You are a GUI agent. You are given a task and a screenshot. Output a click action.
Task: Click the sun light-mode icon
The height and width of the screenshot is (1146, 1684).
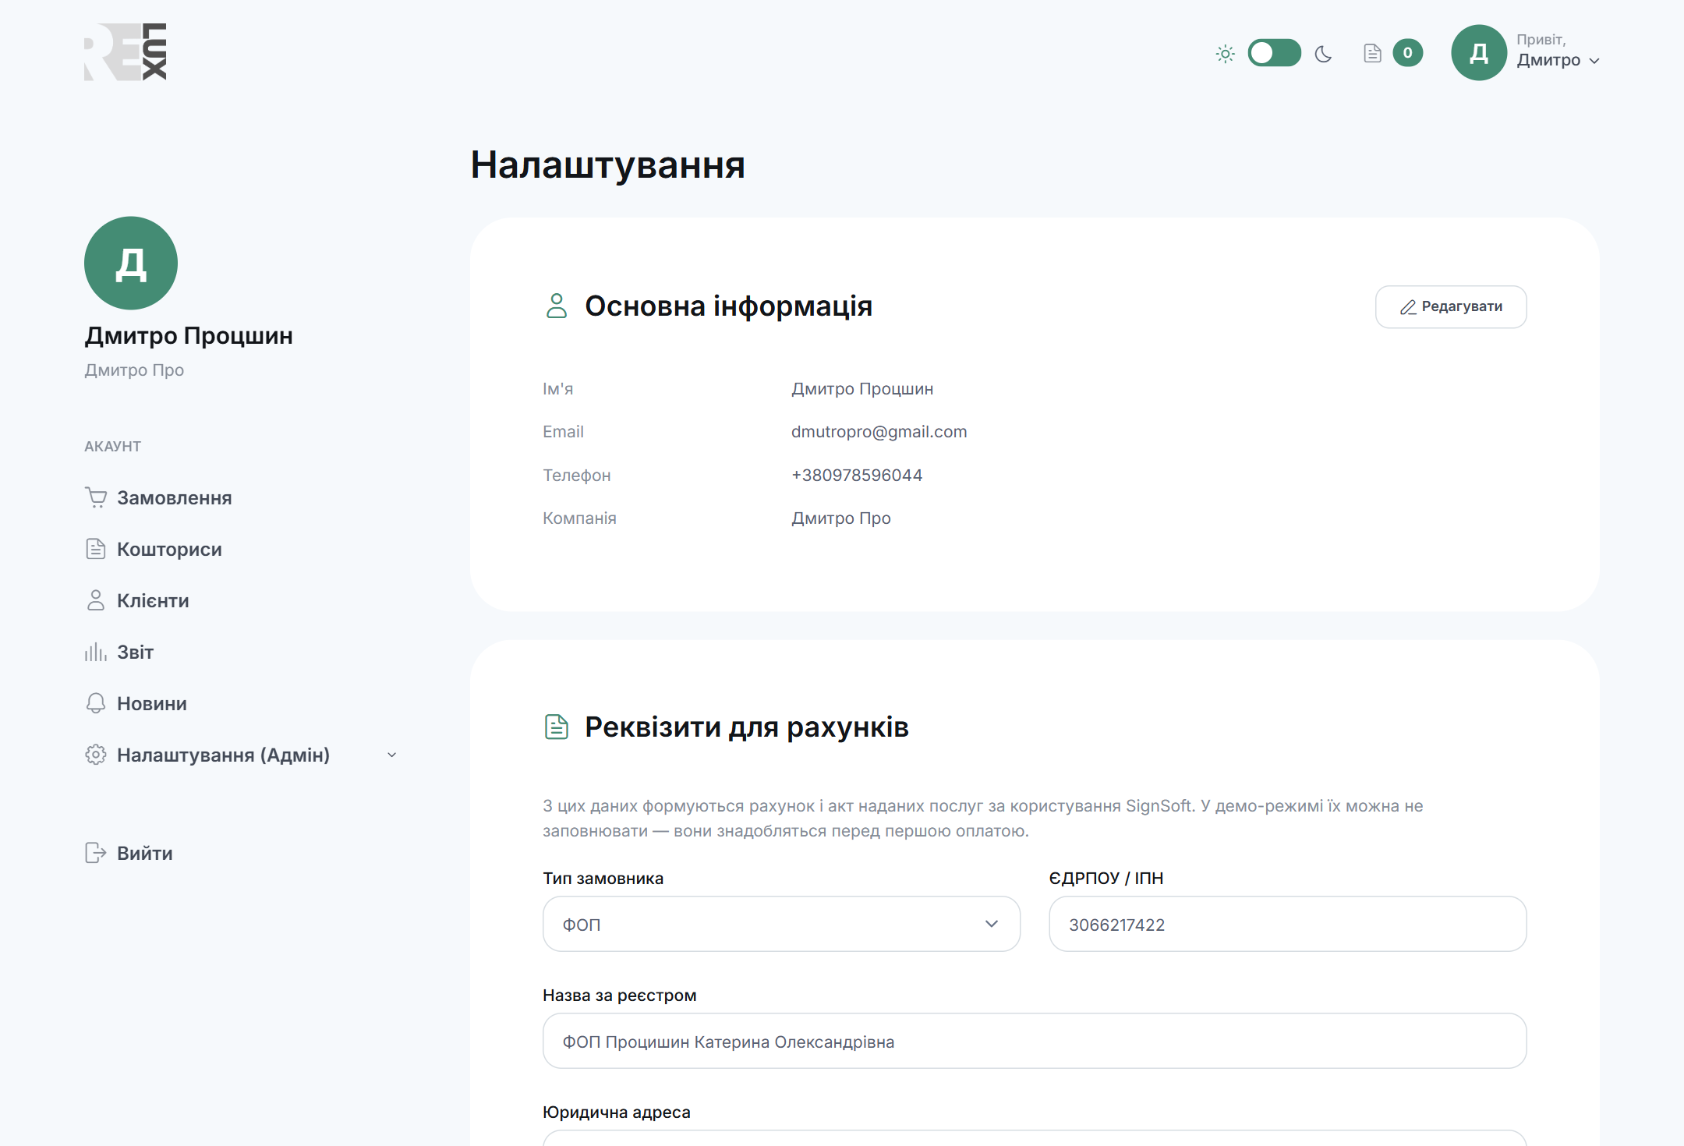click(x=1225, y=54)
